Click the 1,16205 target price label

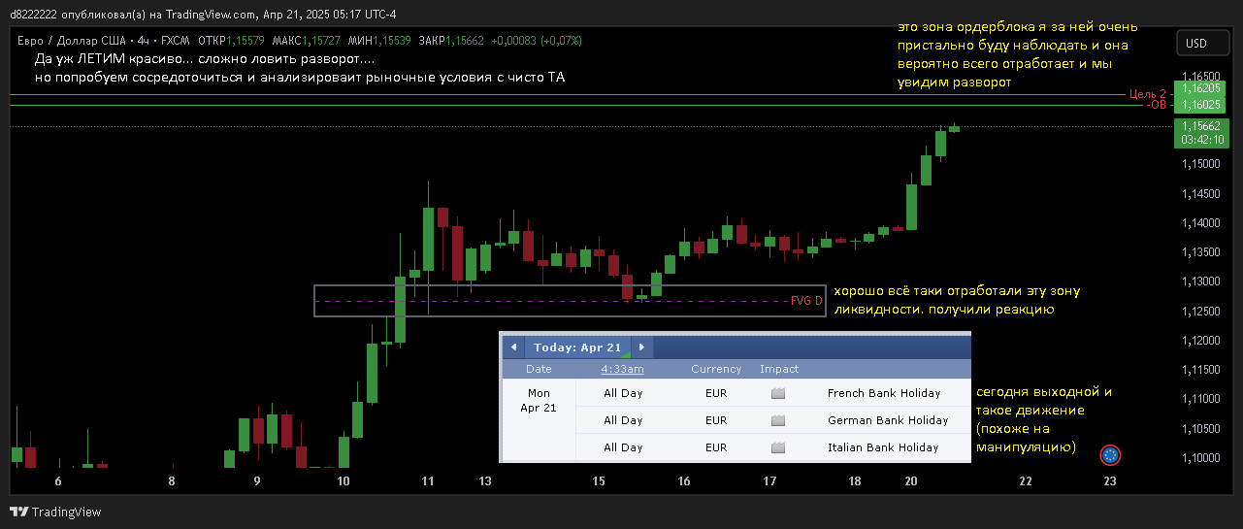(1200, 88)
